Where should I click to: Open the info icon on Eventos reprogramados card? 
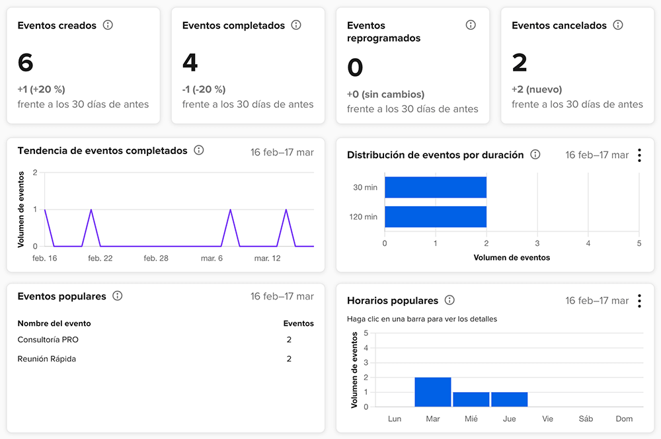(x=471, y=25)
